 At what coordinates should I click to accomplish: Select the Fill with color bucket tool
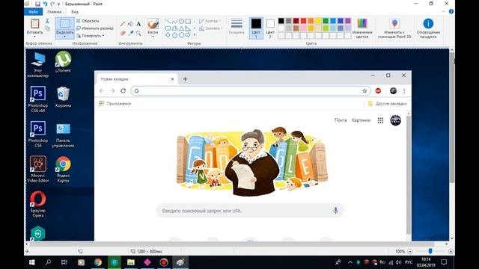click(x=131, y=24)
